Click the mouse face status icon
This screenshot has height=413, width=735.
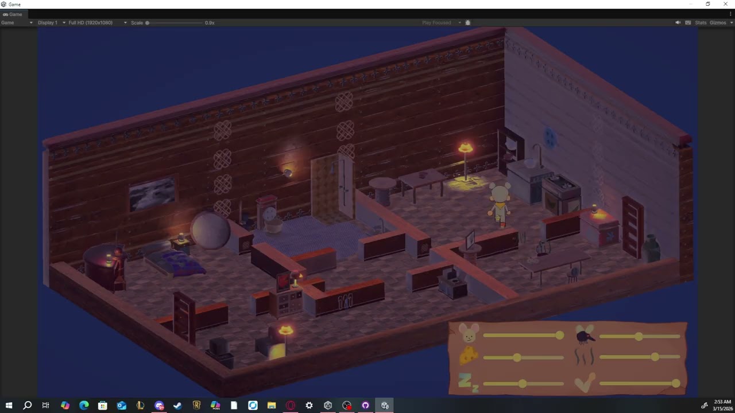pos(469,333)
